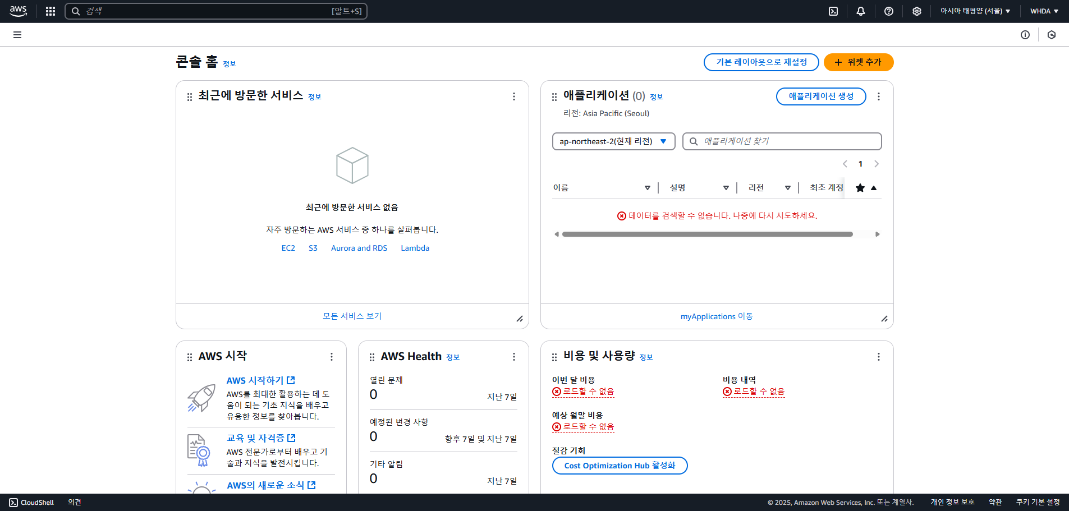Click the top search field 검색

pyautogui.click(x=216, y=11)
